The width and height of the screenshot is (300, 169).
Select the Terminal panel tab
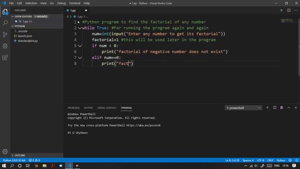[126, 108]
